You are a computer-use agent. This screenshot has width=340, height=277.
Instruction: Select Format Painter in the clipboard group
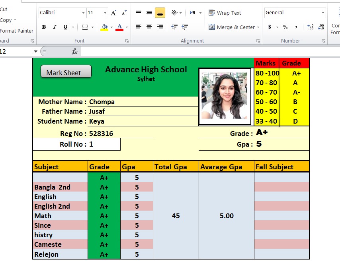pyautogui.click(x=16, y=31)
